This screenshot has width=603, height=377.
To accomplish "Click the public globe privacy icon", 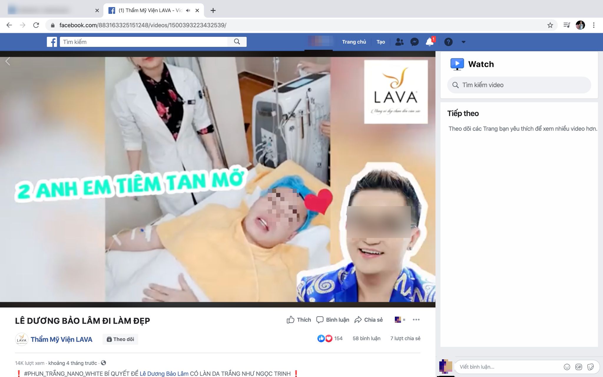I will [x=103, y=363].
